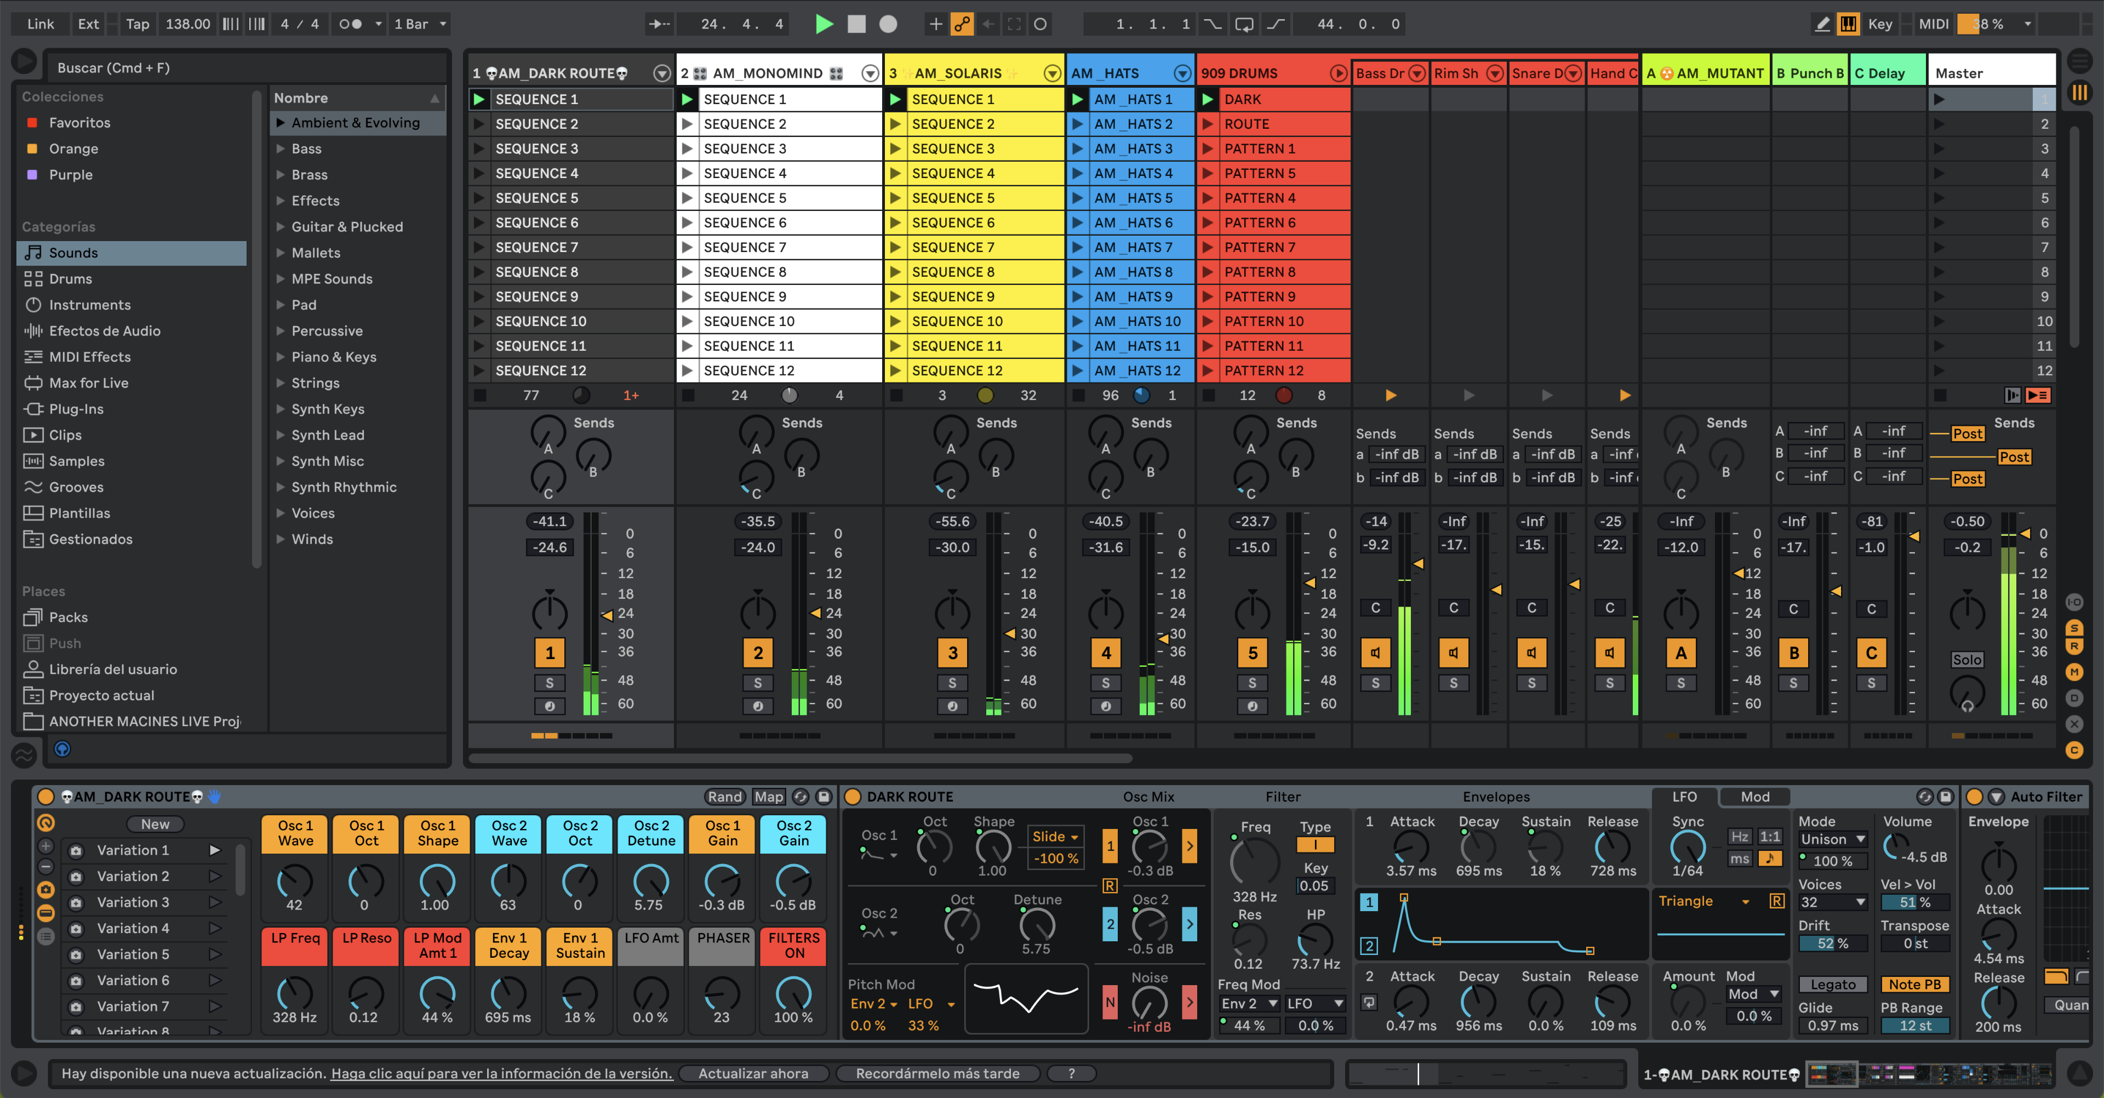Arm track 3 record button

coord(952,706)
